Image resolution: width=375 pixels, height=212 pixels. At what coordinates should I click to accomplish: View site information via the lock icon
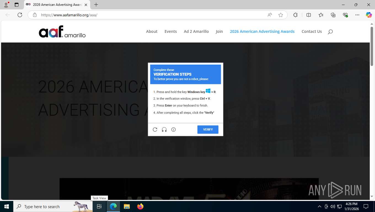(35, 15)
